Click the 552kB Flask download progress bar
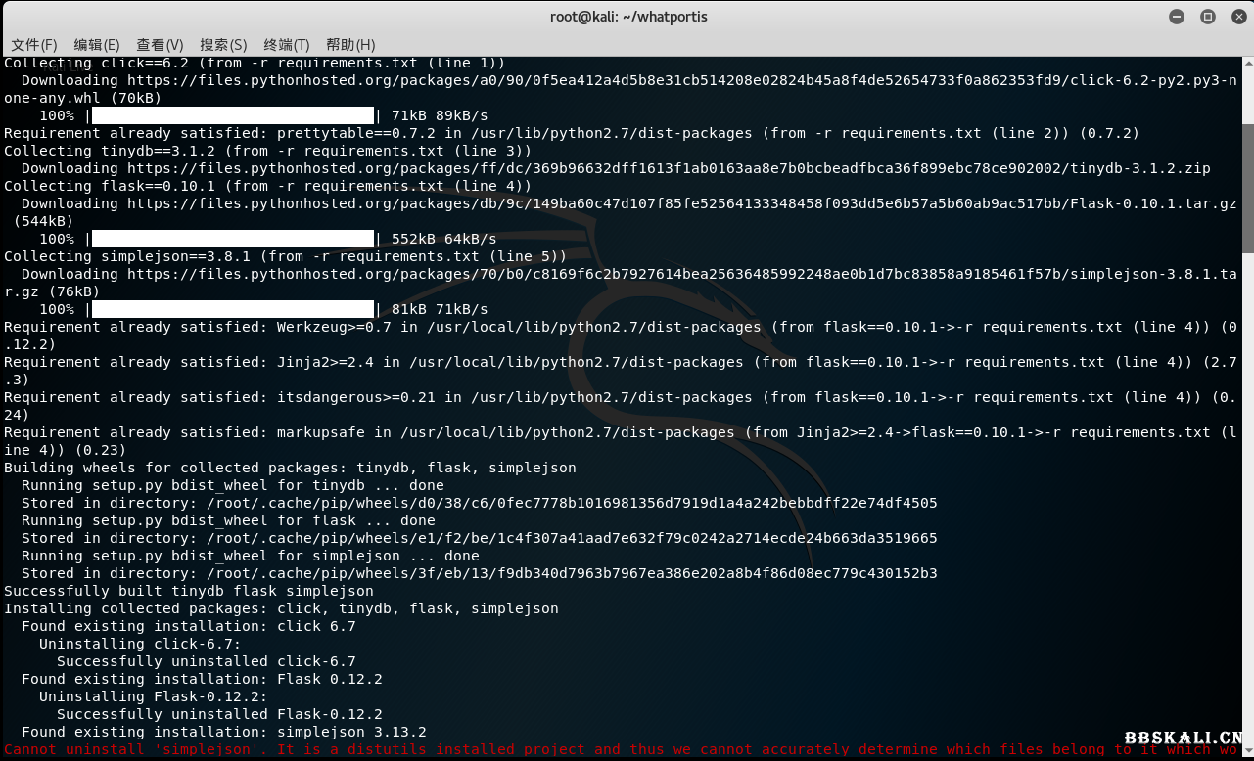This screenshot has height=761, width=1254. click(x=233, y=239)
